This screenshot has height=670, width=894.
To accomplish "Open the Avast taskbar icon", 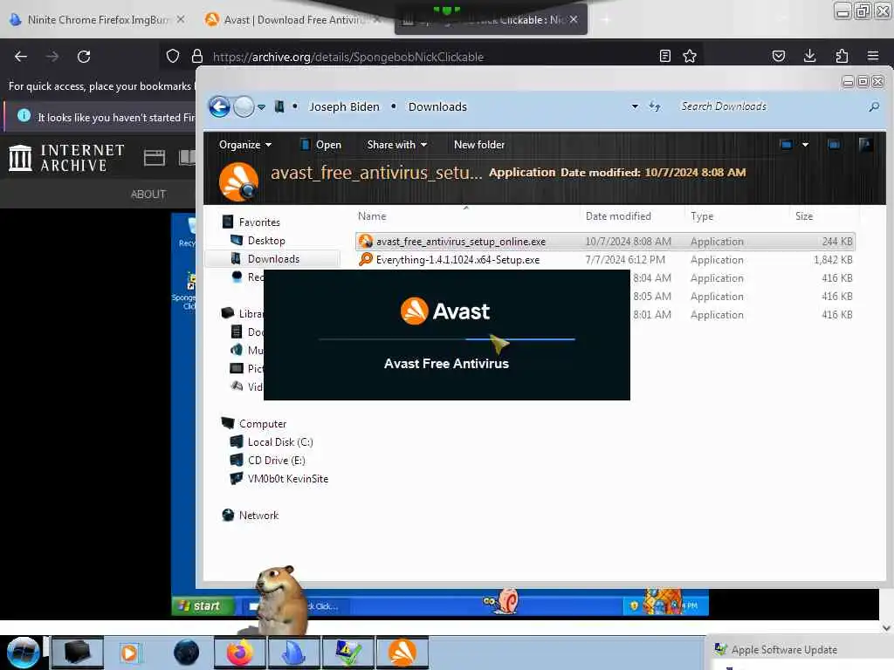I will pyautogui.click(x=402, y=653).
